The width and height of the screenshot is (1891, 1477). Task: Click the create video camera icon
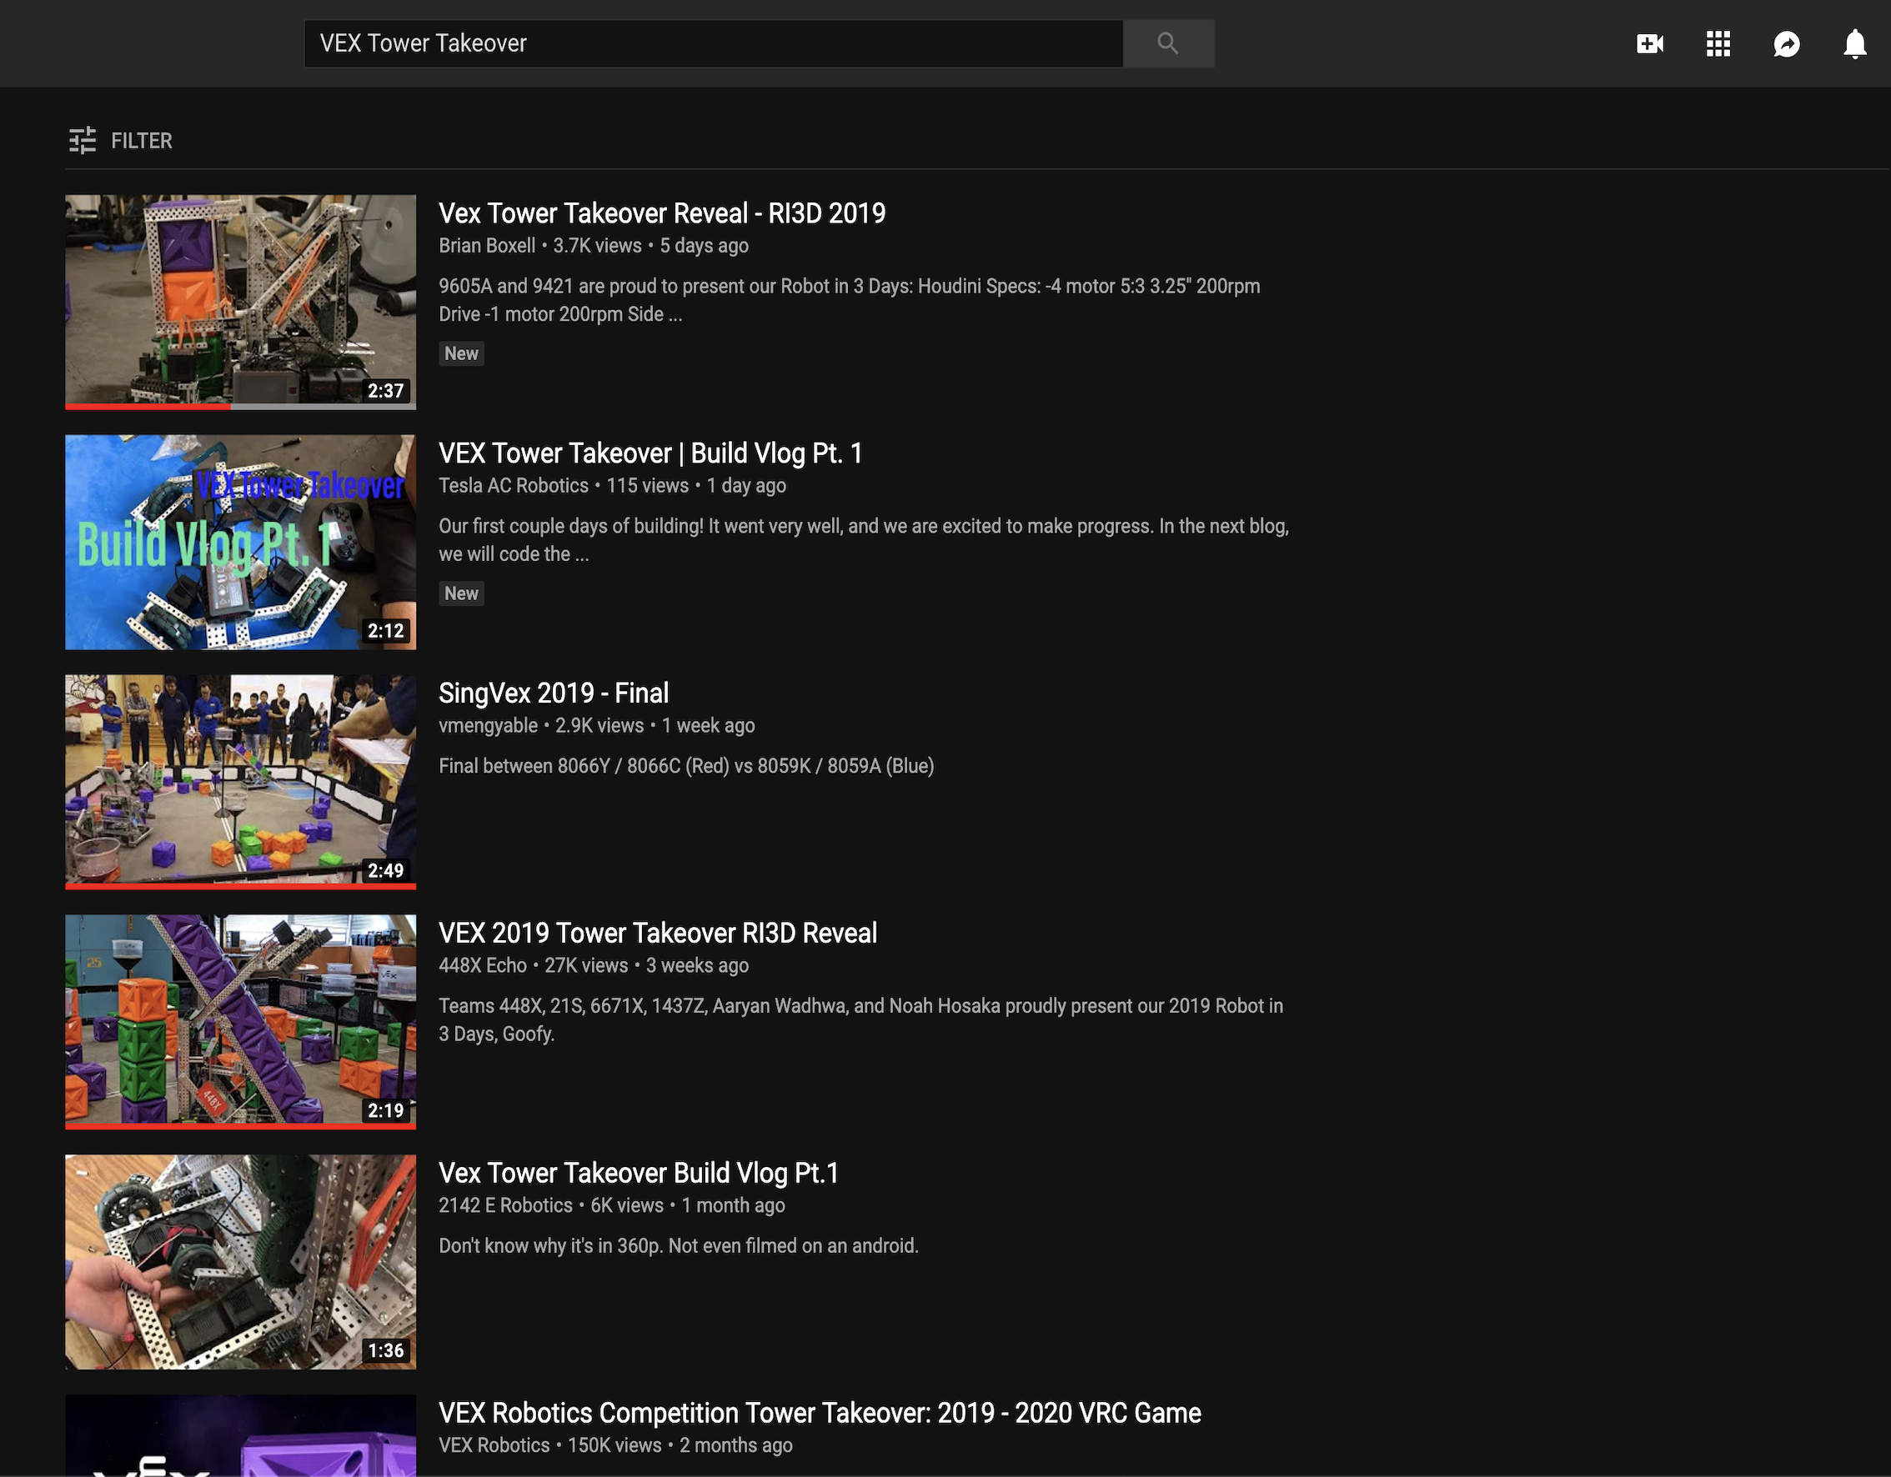1648,43
